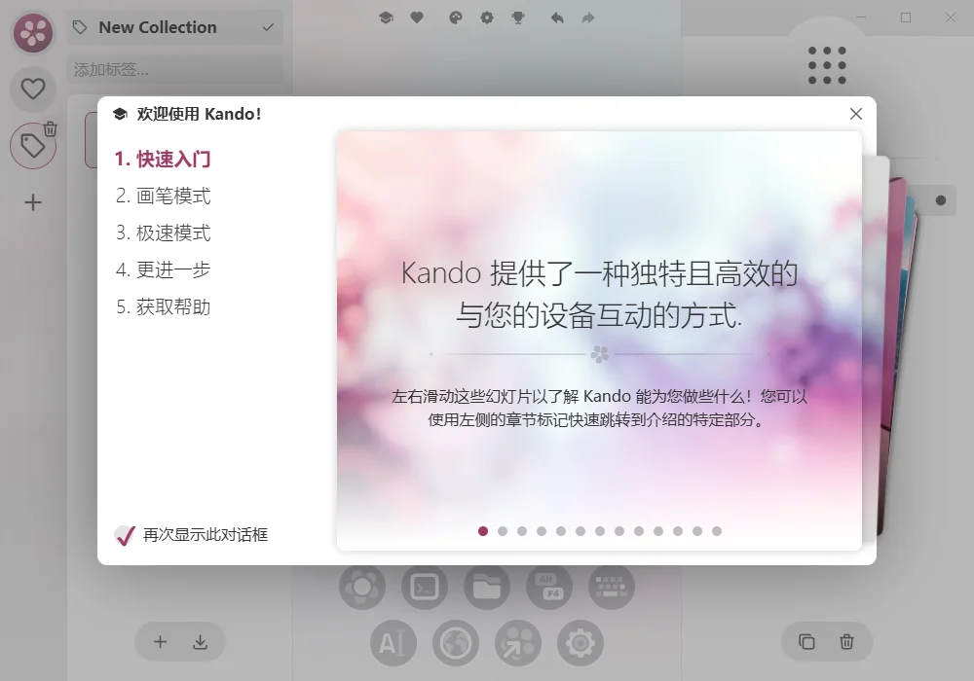The image size is (974, 681).
Task: Delete item using bottom-right trash icon
Action: tap(846, 641)
